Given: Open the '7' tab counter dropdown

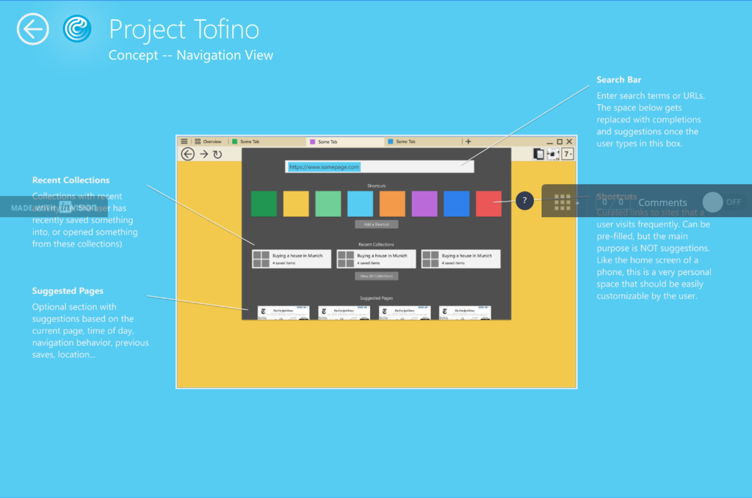Looking at the screenshot, I should 568,154.
